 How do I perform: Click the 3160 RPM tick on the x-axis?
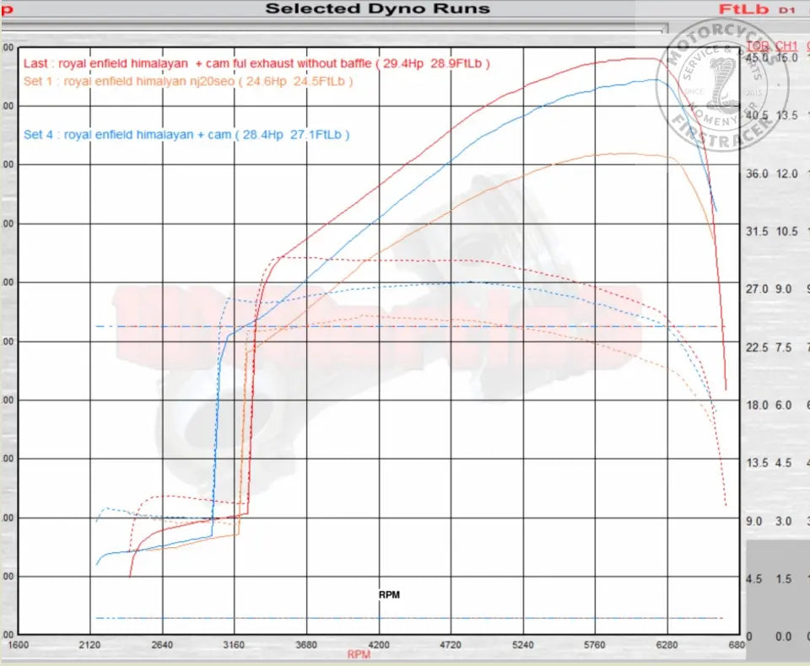[235, 645]
